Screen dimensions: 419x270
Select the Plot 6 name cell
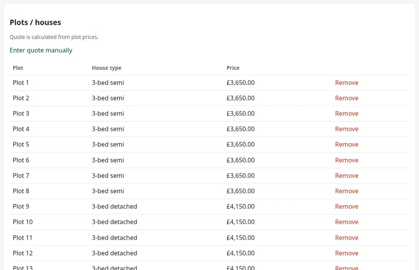(x=21, y=160)
